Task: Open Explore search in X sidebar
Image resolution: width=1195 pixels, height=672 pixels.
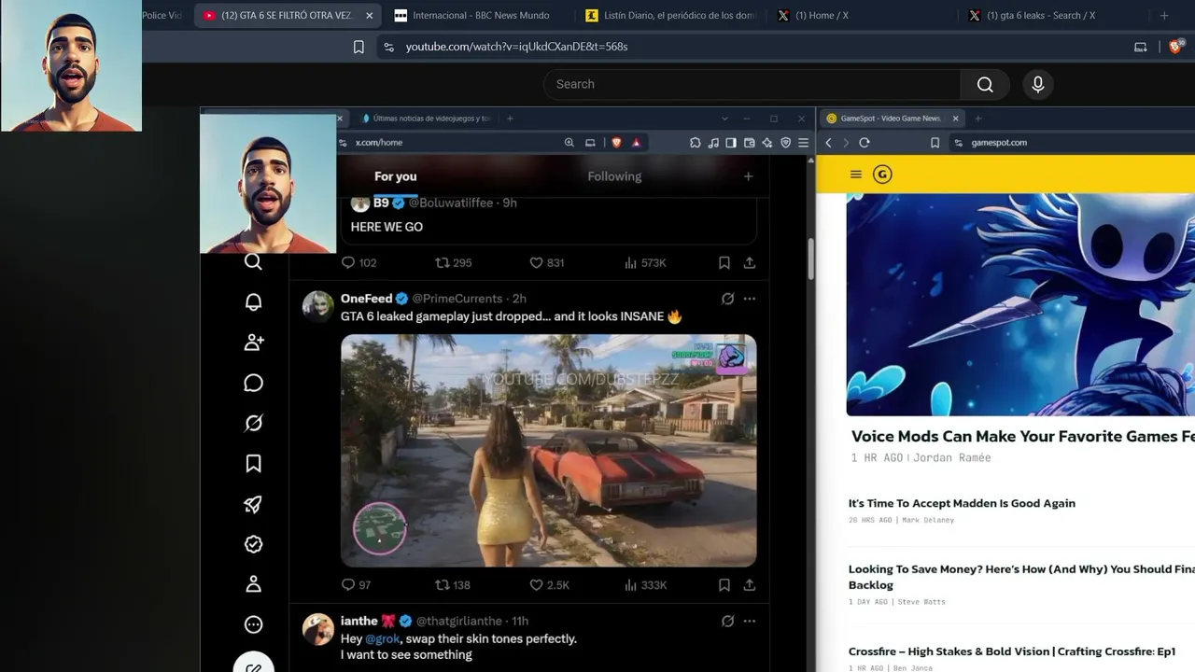Action: 253,261
